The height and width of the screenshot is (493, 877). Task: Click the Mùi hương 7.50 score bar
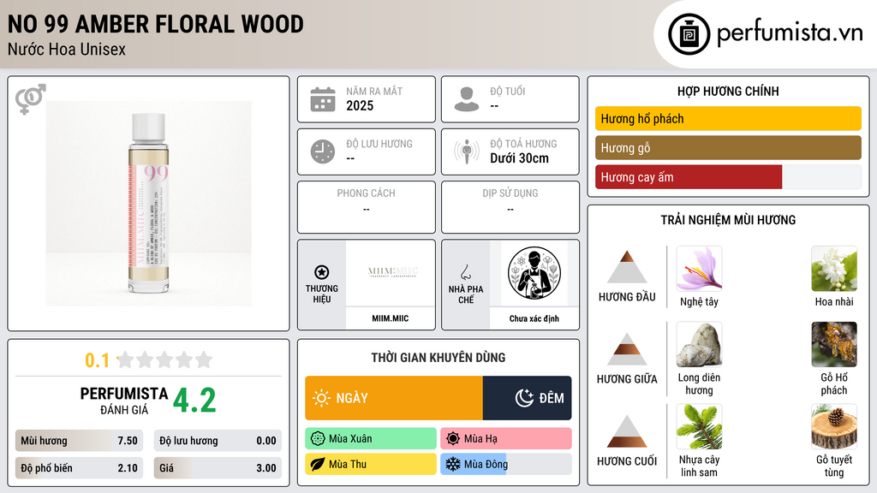(x=79, y=441)
